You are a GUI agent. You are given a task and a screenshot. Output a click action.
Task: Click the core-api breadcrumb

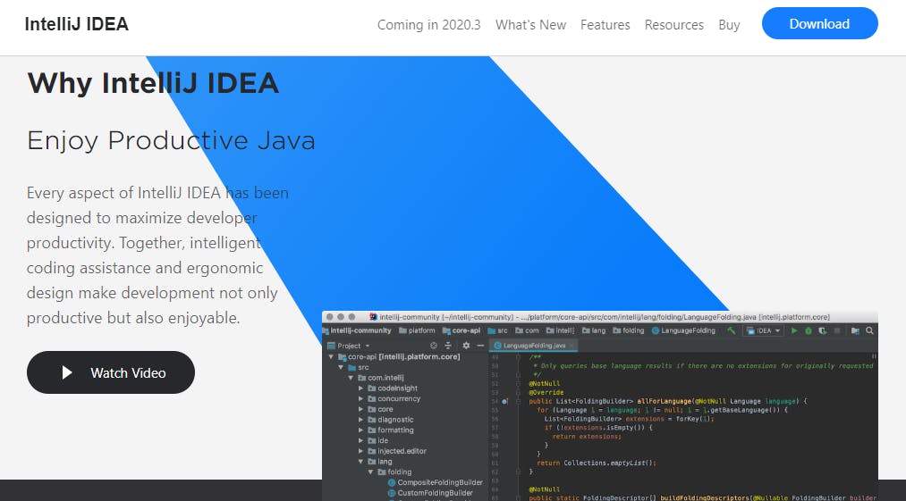(x=461, y=330)
